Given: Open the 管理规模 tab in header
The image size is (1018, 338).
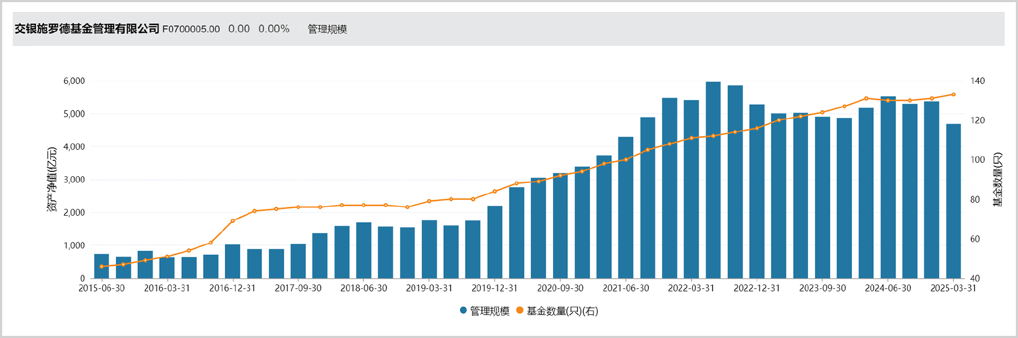Looking at the screenshot, I should (x=327, y=29).
